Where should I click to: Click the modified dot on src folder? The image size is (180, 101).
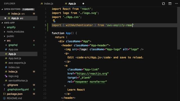pos(34,40)
